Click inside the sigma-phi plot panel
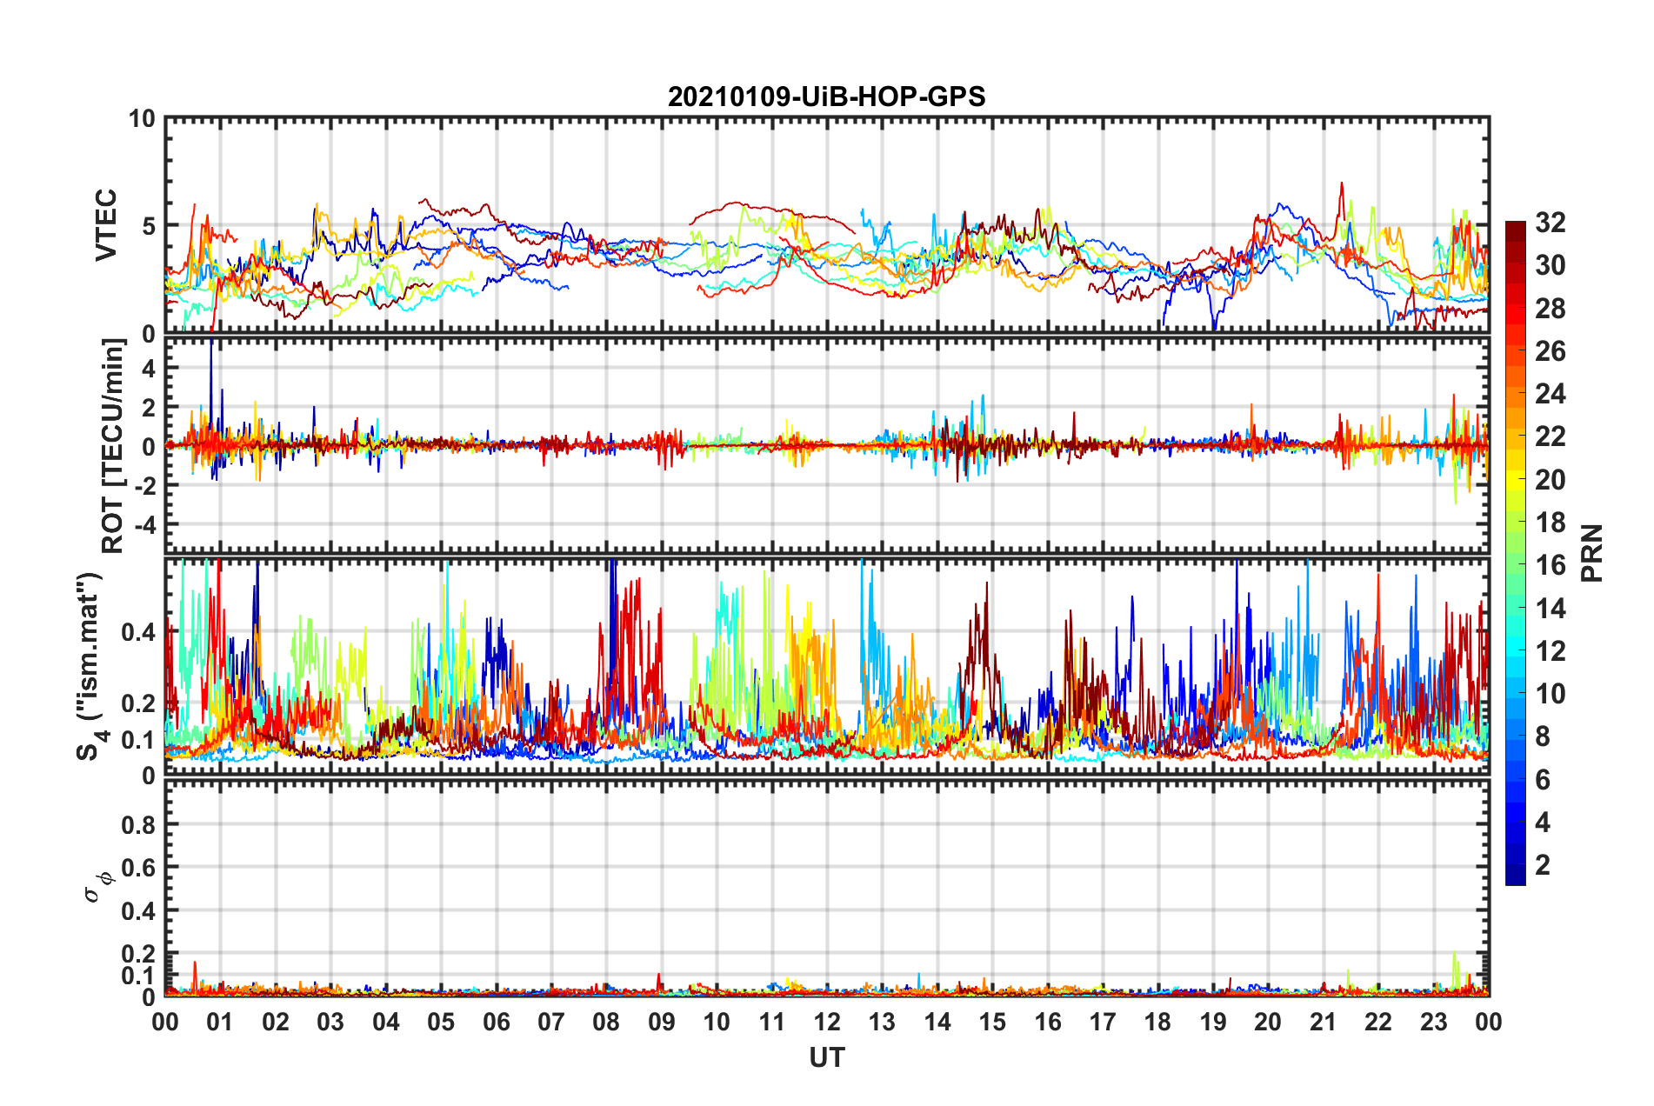Viewport: 1654px width, 1106px height. tap(827, 888)
